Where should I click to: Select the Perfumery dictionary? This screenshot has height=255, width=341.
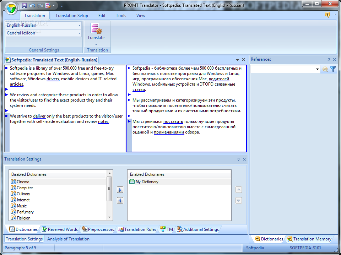click(x=58, y=212)
